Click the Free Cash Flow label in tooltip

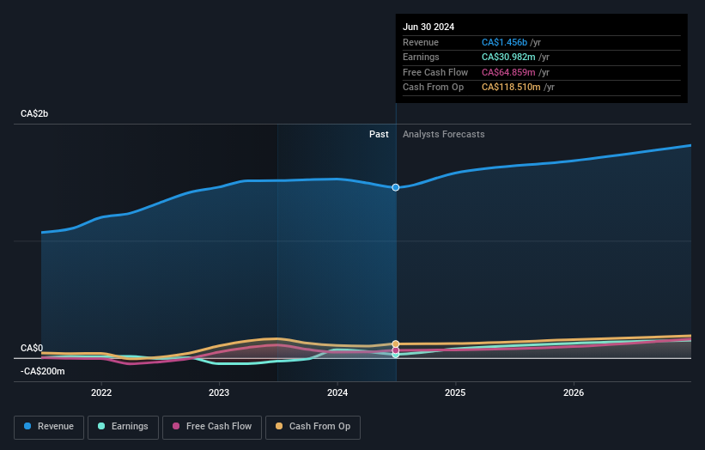[435, 72]
